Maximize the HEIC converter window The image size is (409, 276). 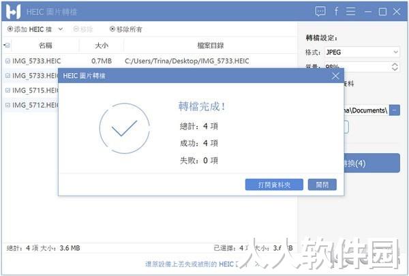[382, 12]
